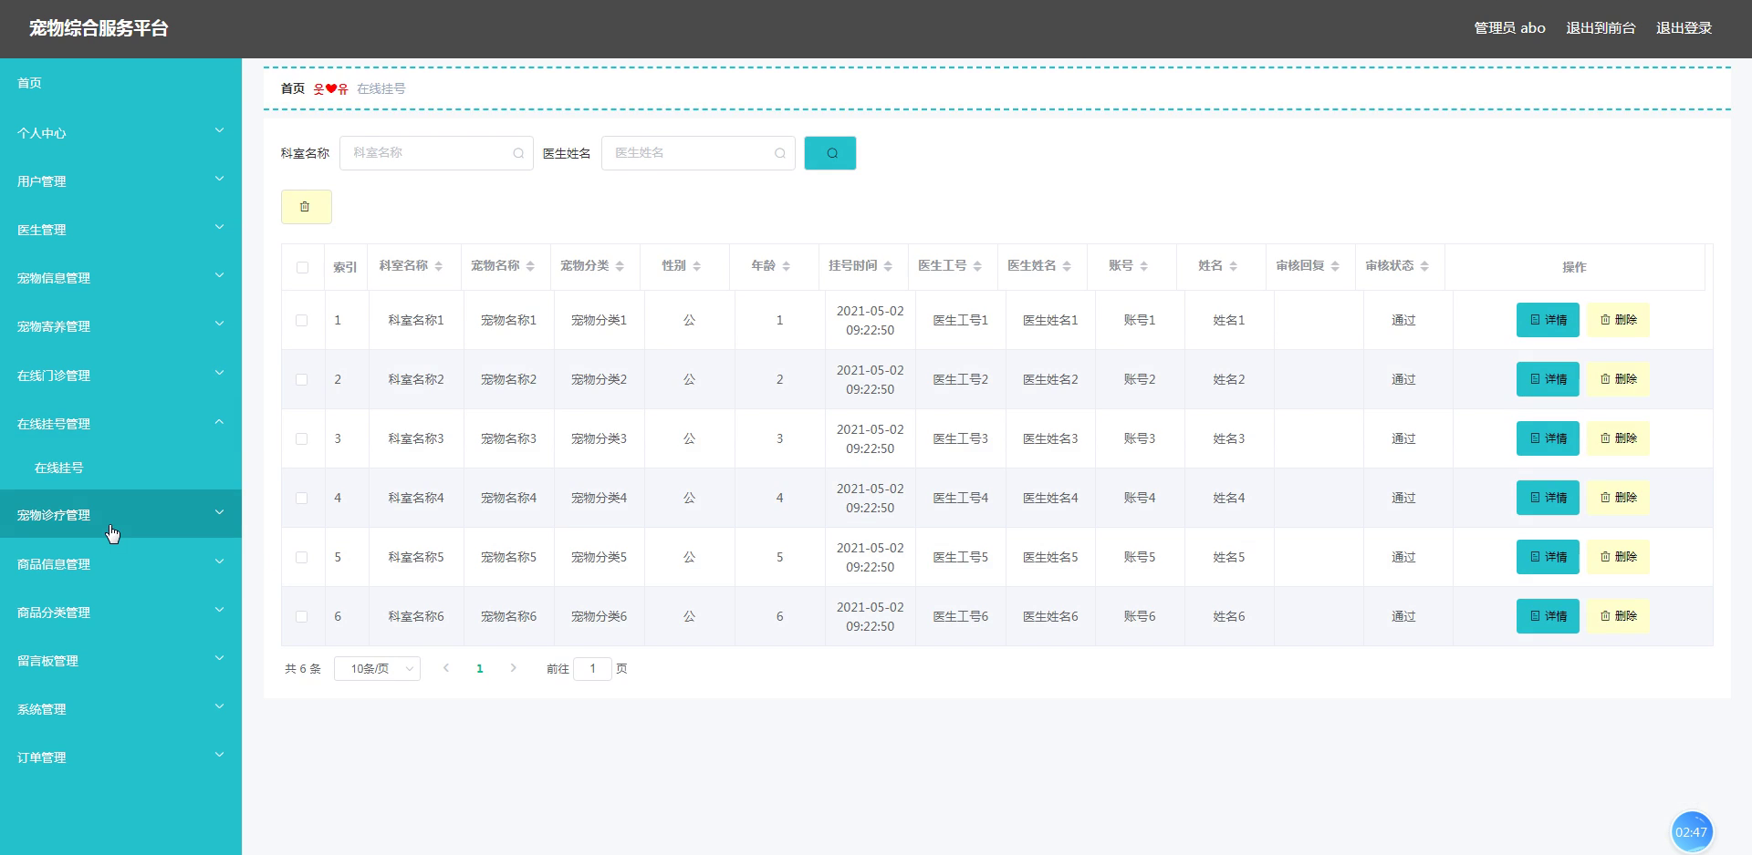
Task: Click 退出登录 in top bar
Action: pos(1684,28)
